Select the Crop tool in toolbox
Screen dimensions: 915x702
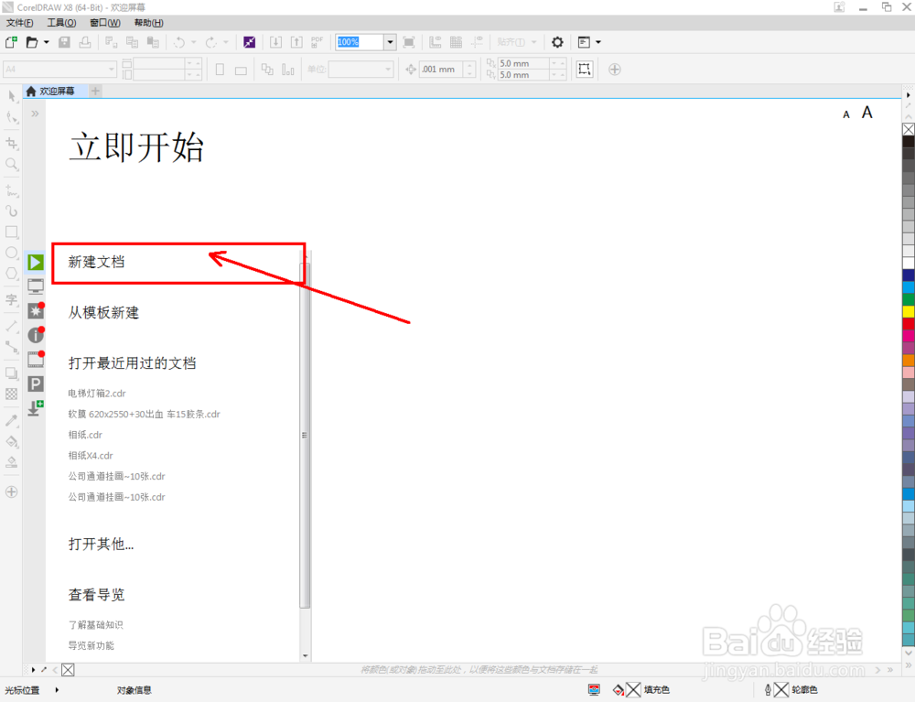[x=12, y=143]
